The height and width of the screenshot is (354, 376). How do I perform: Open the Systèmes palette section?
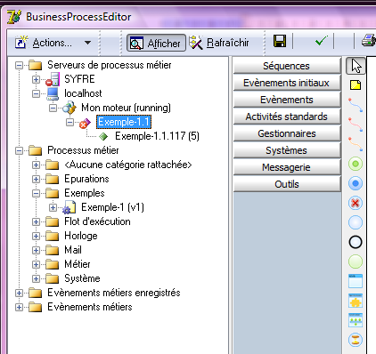pos(287,150)
